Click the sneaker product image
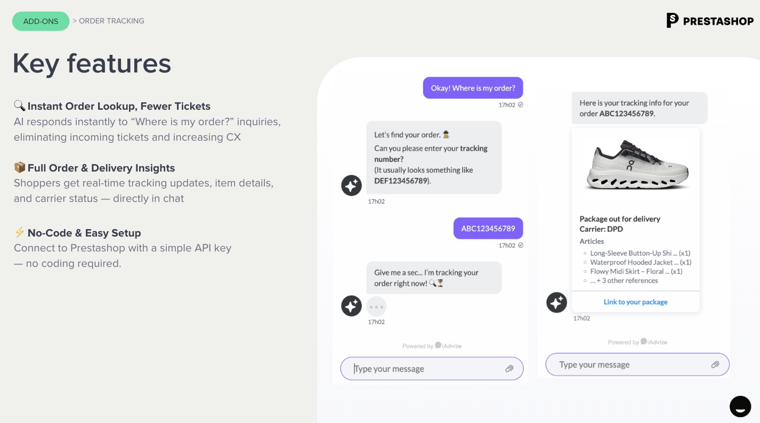This screenshot has width=760, height=423. [635, 164]
